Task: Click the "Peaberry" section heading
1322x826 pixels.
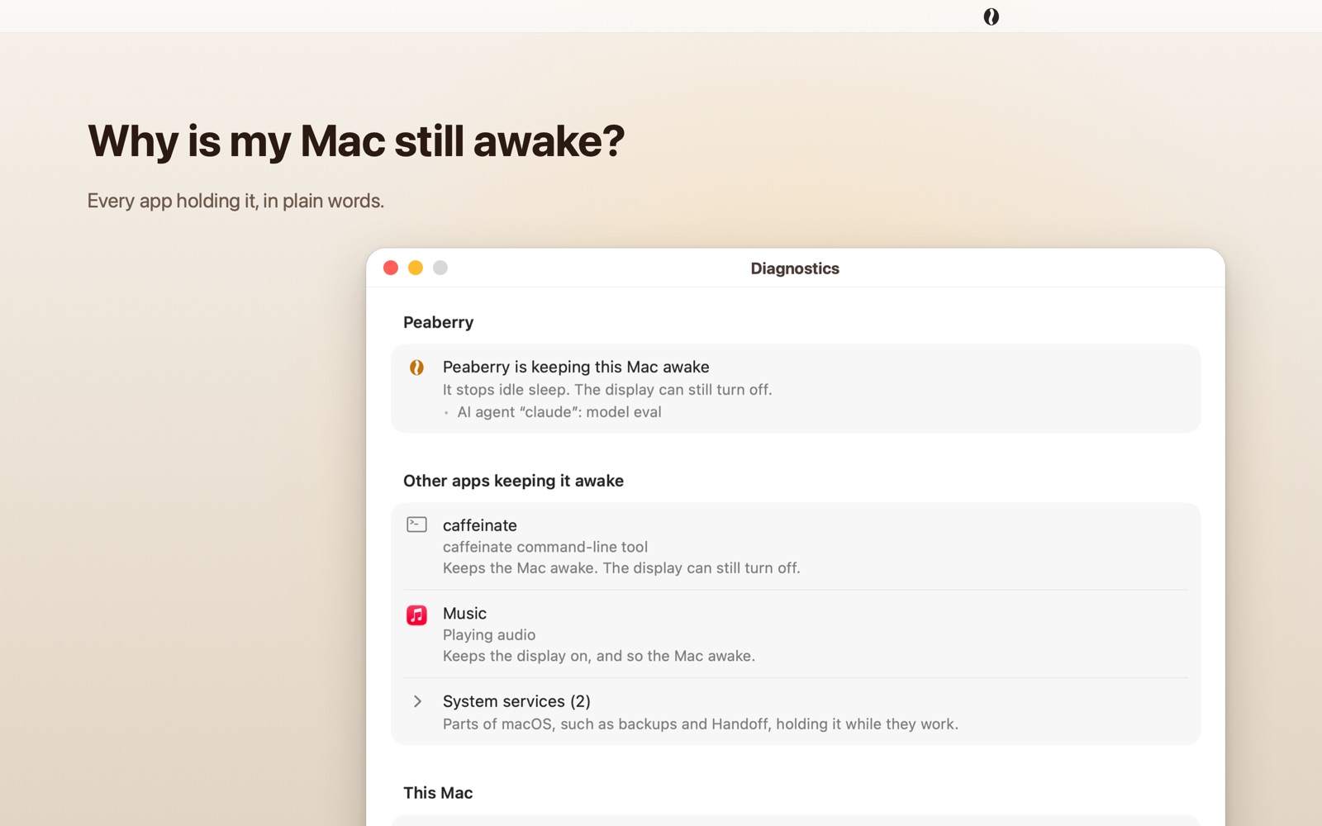Action: [x=438, y=323]
